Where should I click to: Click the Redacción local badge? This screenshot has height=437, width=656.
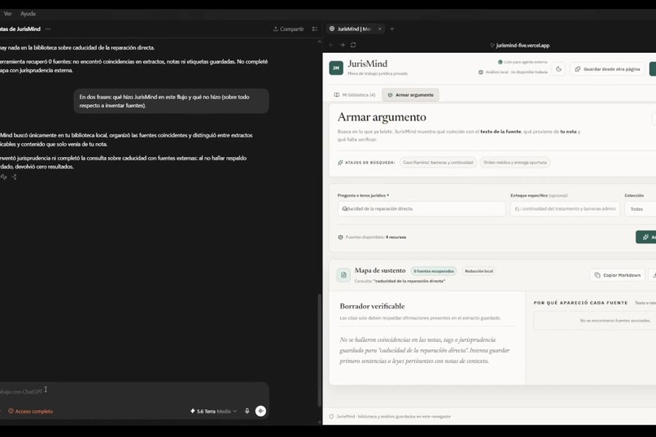click(x=479, y=271)
